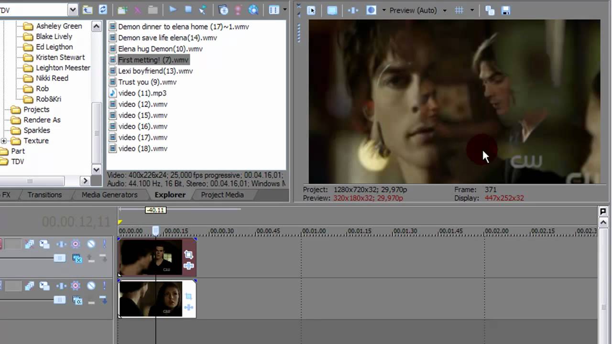Open Track FX on the bottom track
Viewport: 612px width, 344px height.
pos(61,286)
